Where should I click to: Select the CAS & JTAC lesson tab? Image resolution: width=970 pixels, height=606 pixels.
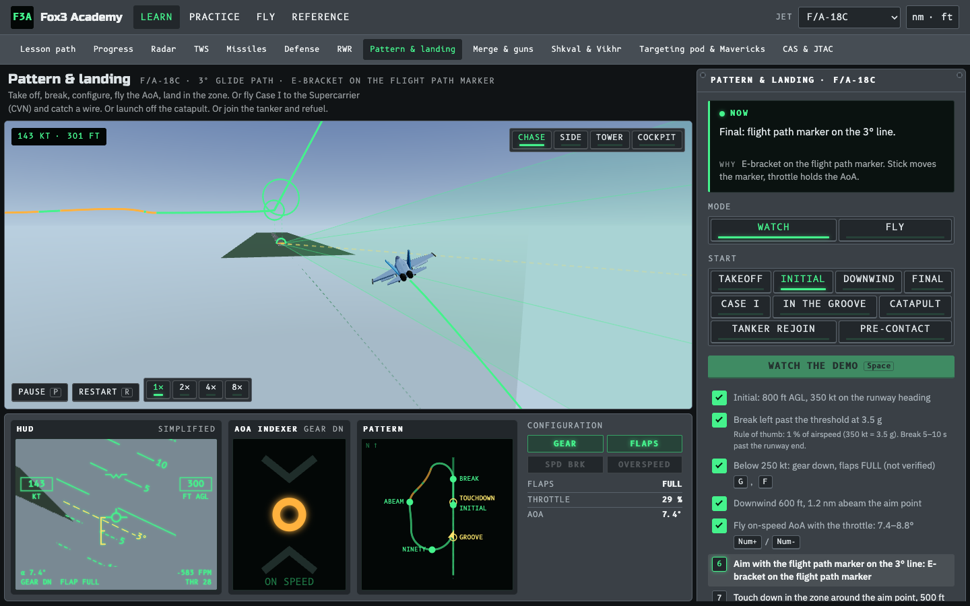(808, 49)
